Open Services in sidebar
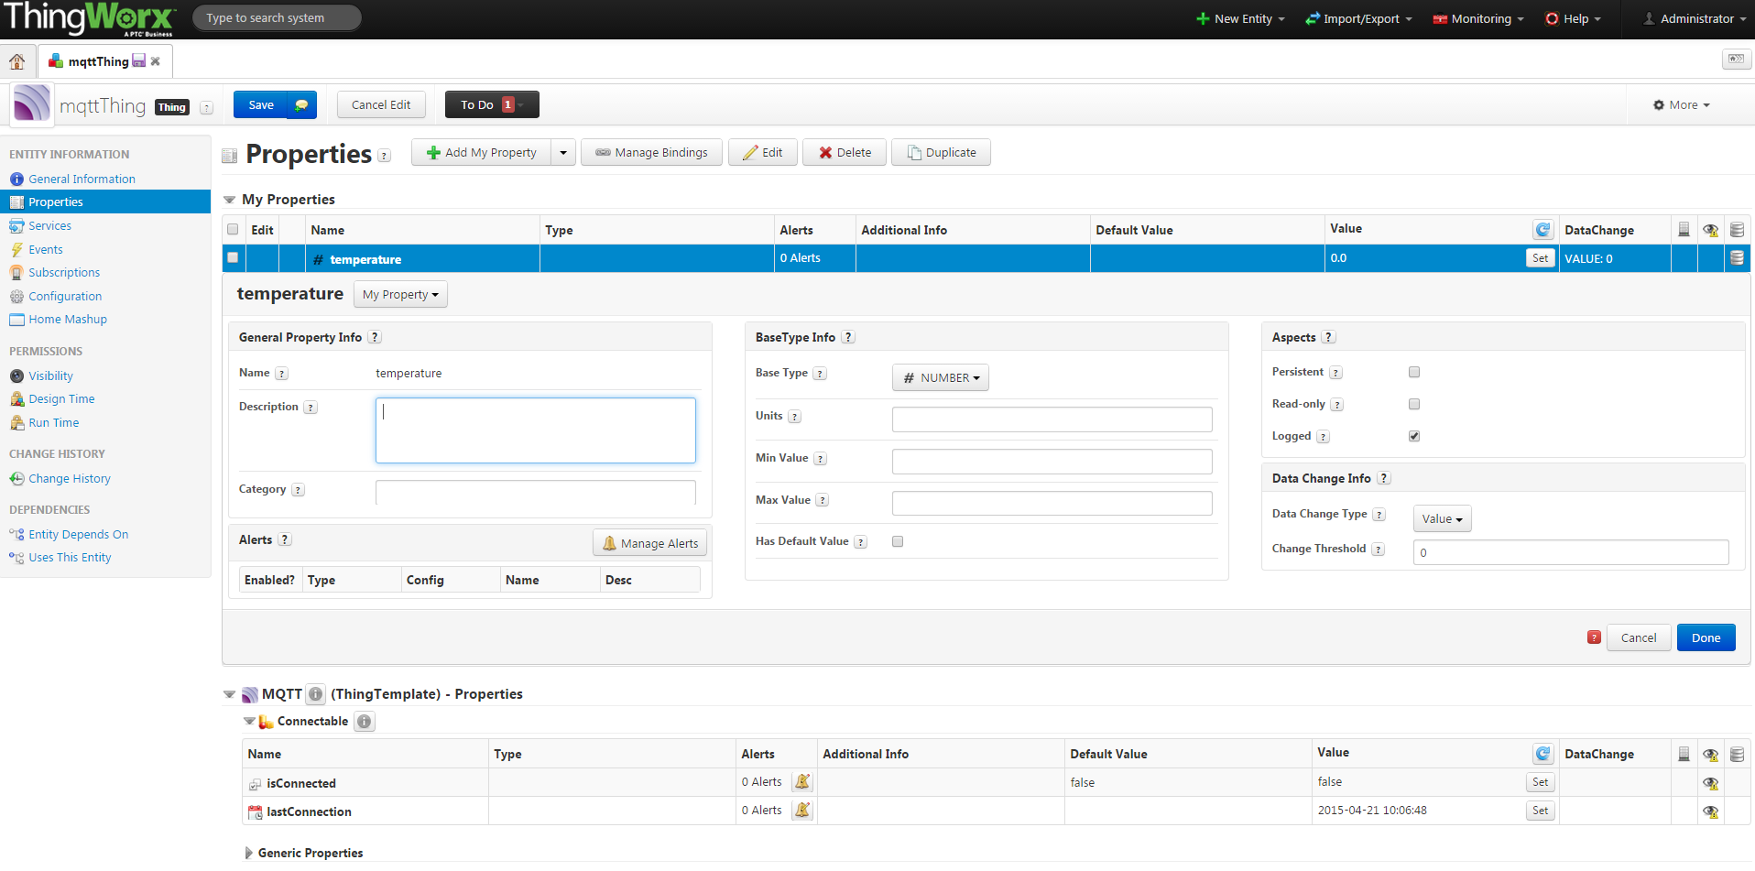Viewport: 1755px width, 871px height. coord(49,225)
